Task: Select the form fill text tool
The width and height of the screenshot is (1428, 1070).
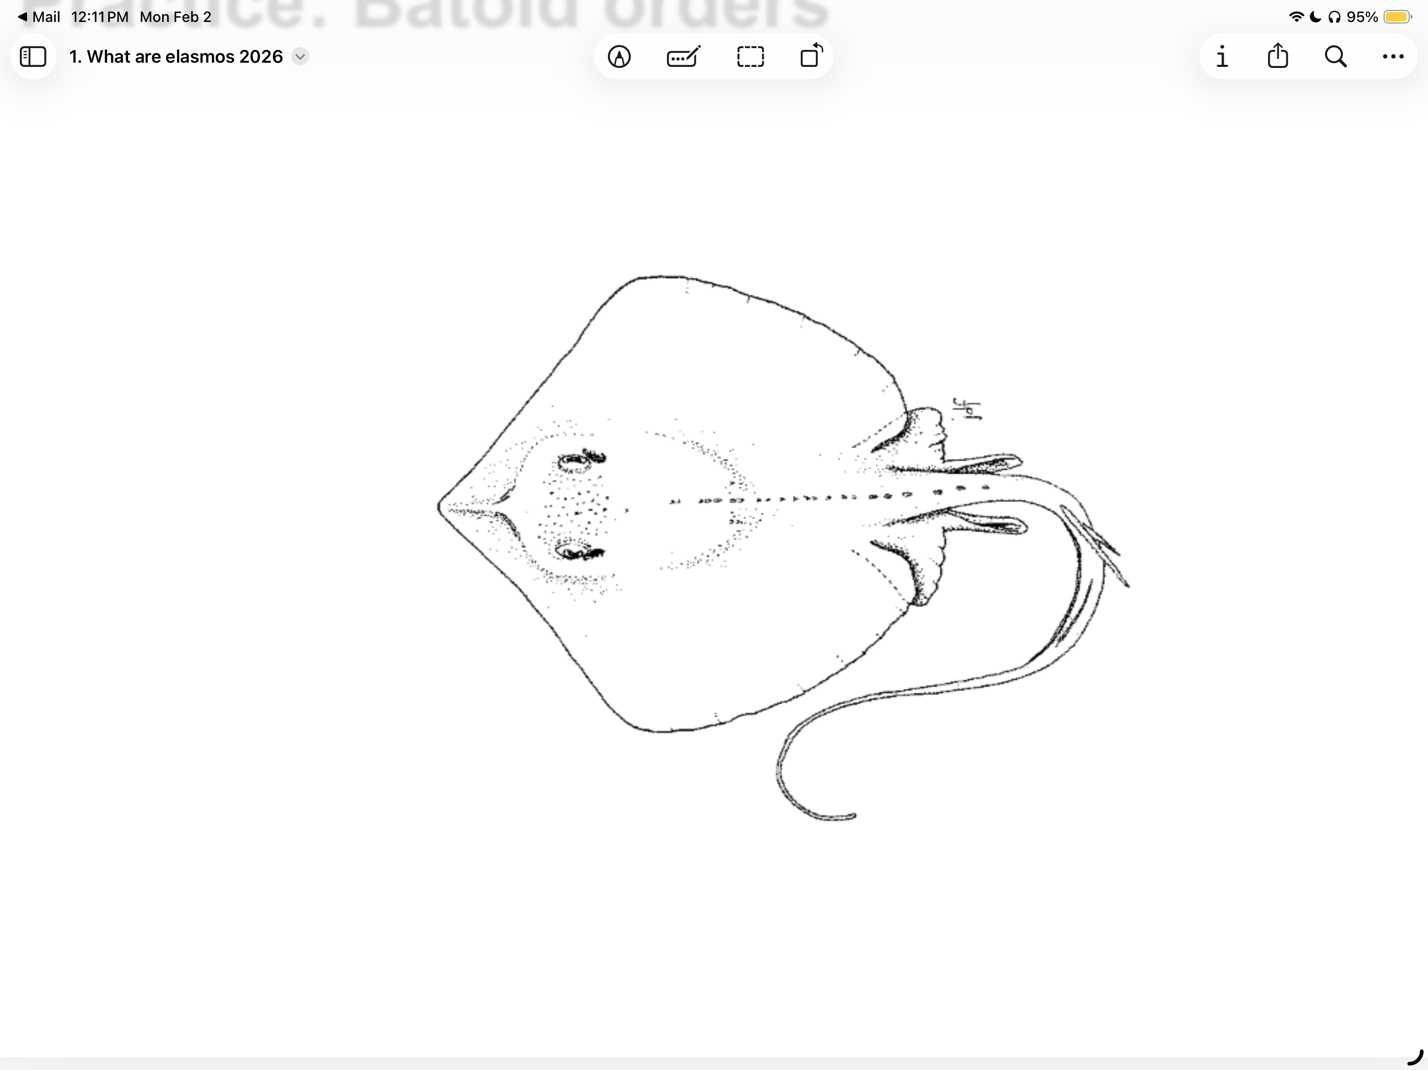Action: click(x=683, y=57)
